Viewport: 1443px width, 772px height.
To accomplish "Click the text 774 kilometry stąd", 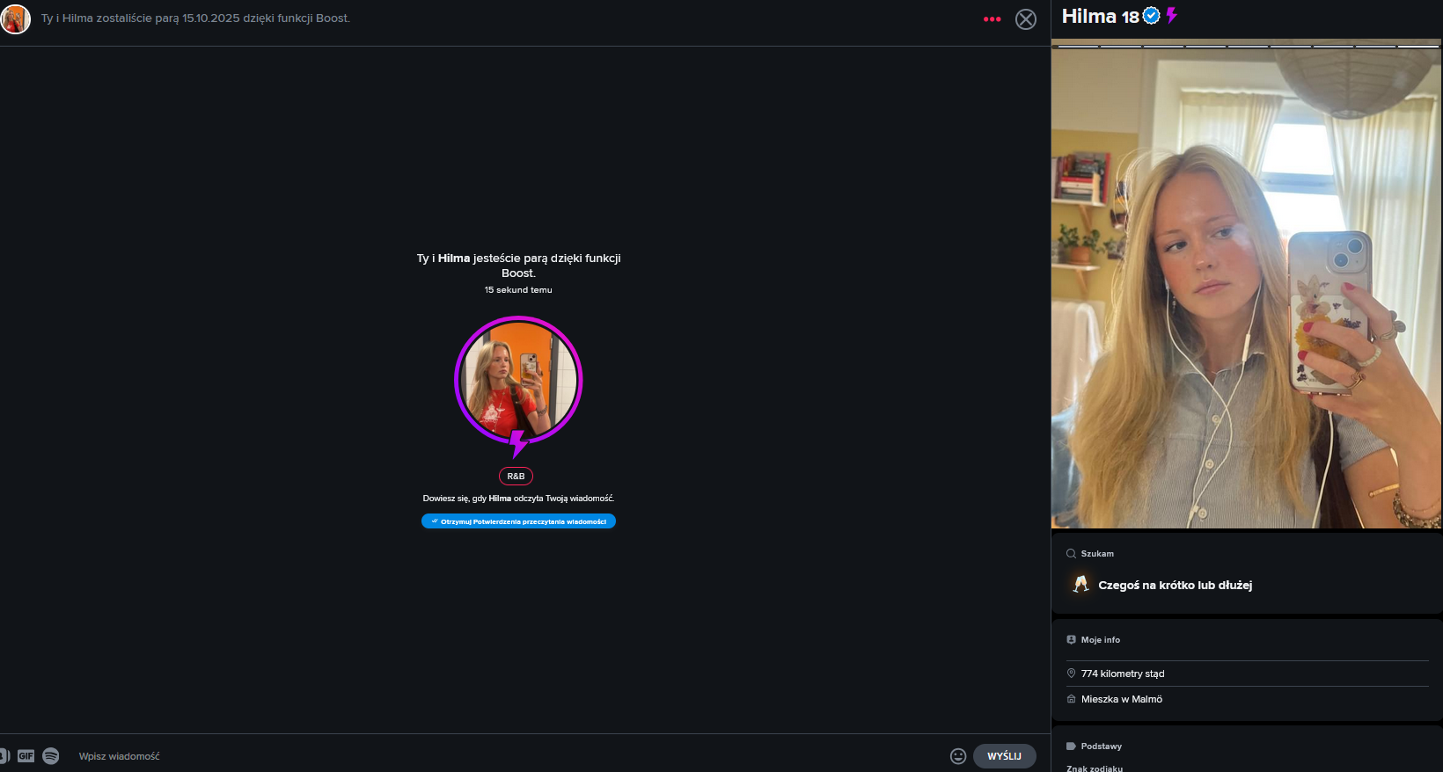I will [x=1123, y=674].
